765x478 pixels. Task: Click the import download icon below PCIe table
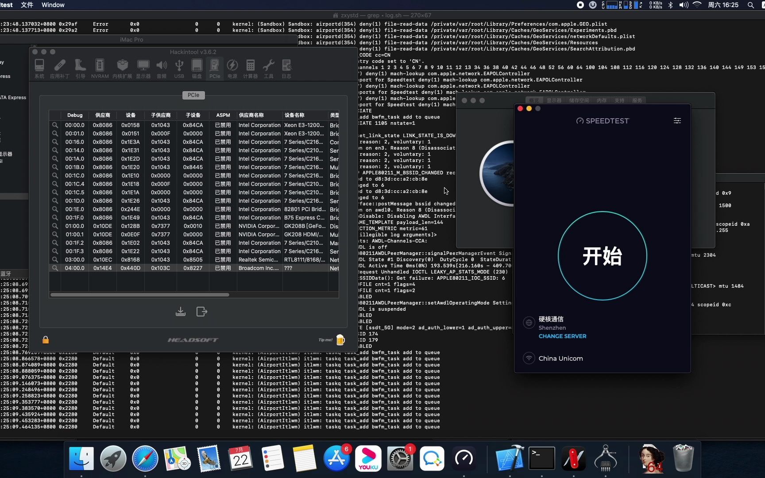tap(181, 312)
